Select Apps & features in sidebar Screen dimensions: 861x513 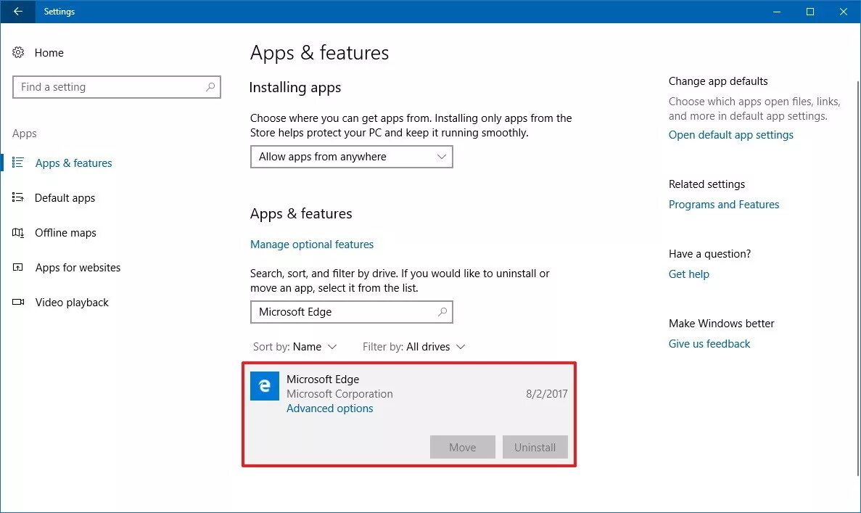[x=73, y=163]
